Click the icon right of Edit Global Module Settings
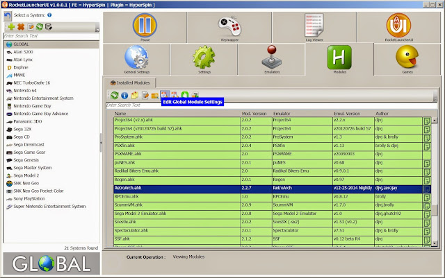Viewport: 445px width, 278px height. (175, 95)
